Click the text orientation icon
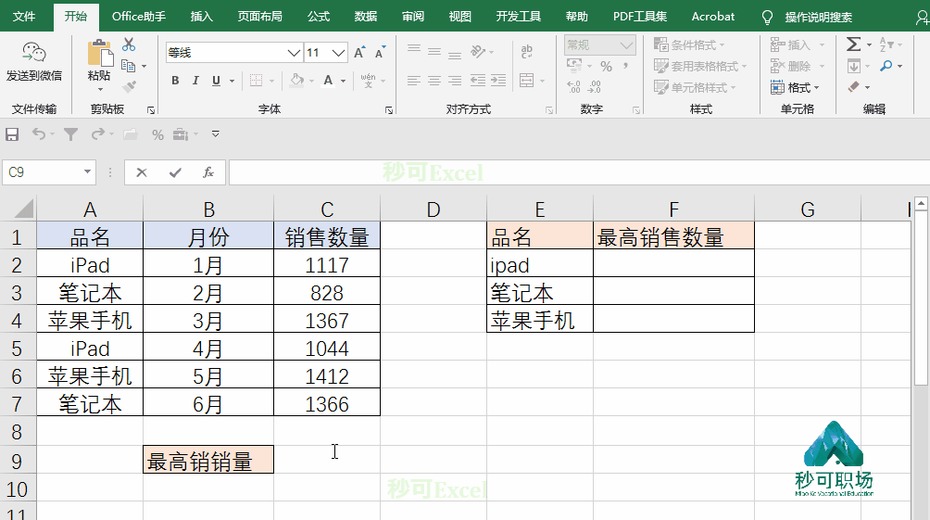Screen dimensions: 930x520 click(478, 52)
